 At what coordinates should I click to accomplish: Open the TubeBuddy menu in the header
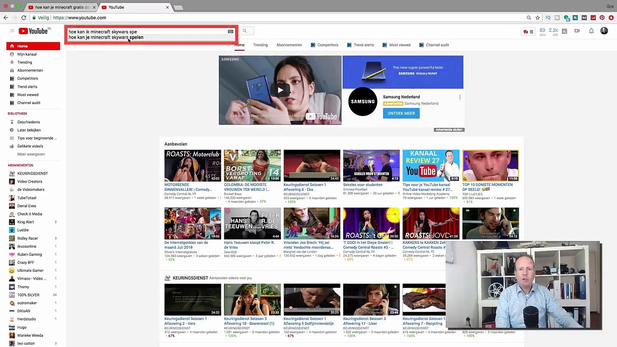pos(528,31)
